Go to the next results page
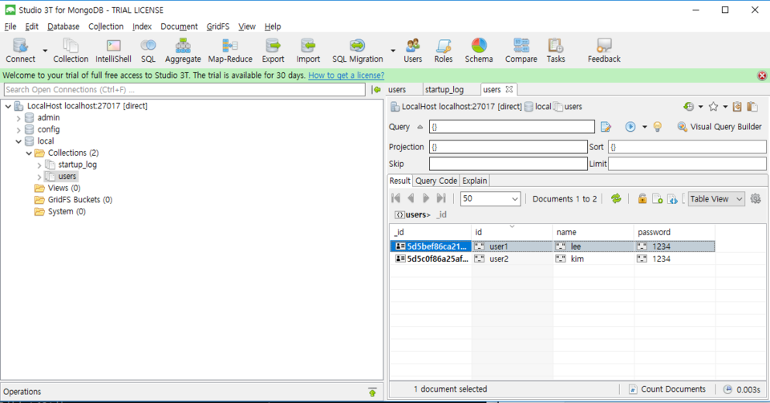 (426, 198)
